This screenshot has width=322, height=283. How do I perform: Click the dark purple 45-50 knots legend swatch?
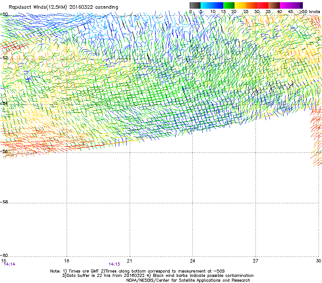[297, 5]
